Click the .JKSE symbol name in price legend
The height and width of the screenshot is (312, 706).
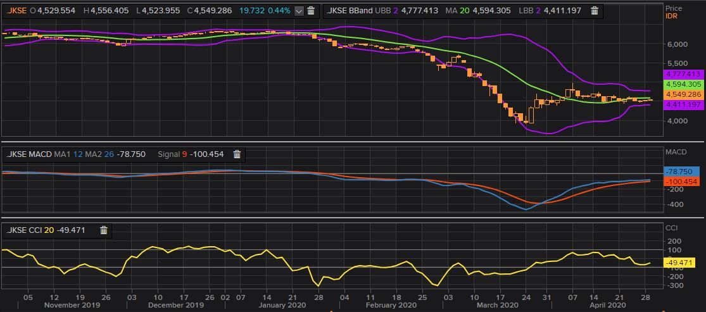[16, 11]
